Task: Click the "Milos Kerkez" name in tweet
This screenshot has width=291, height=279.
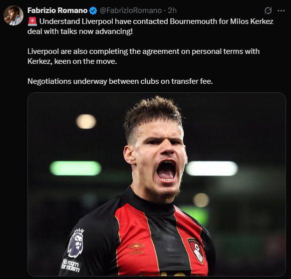Action: click(252, 21)
